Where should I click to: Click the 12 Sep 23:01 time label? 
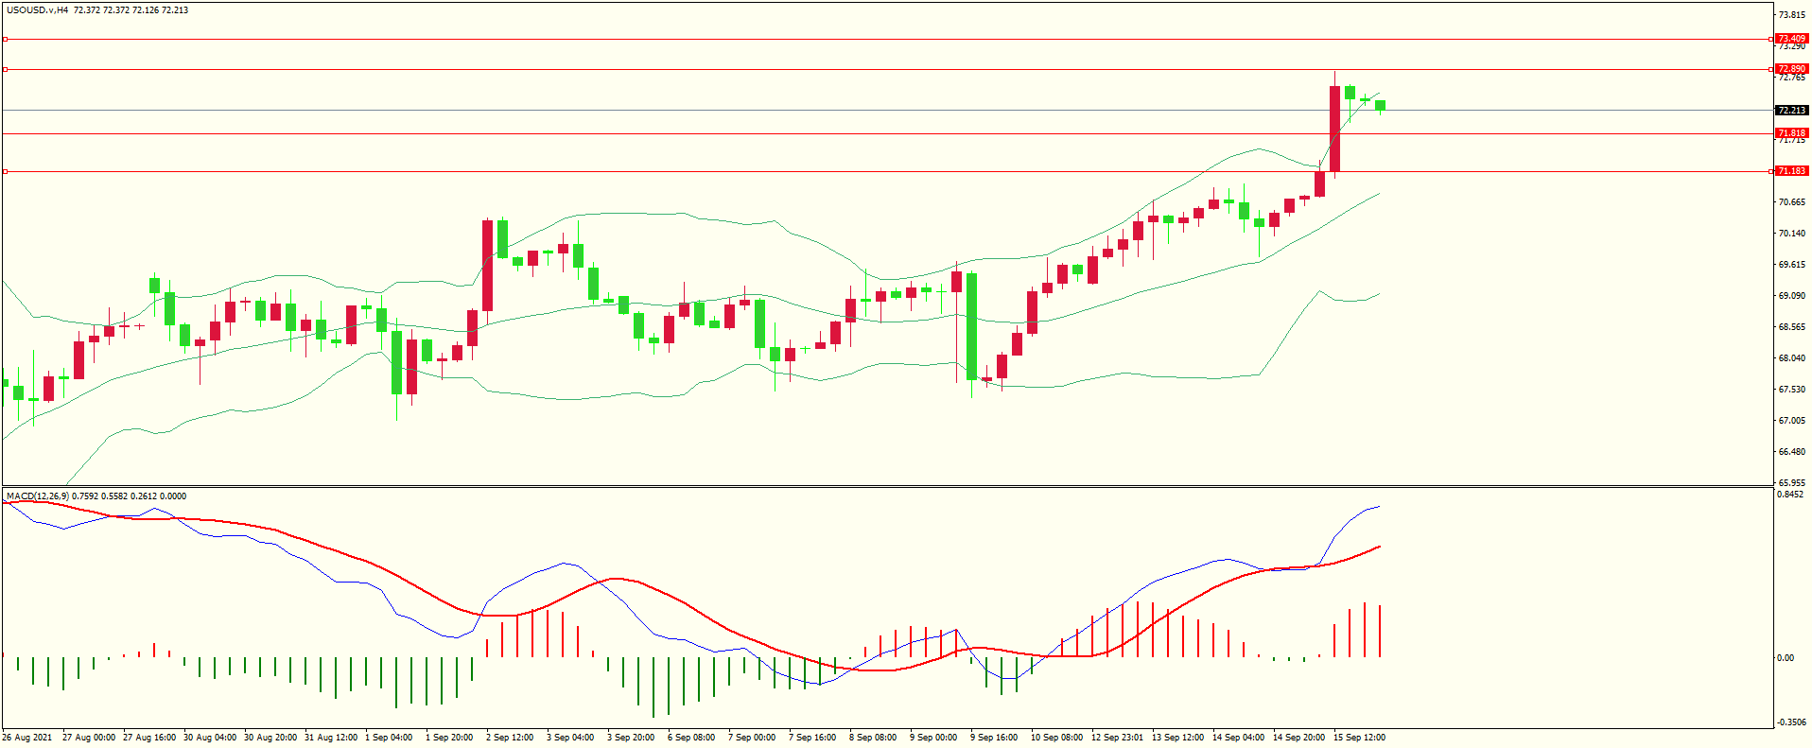click(1118, 738)
